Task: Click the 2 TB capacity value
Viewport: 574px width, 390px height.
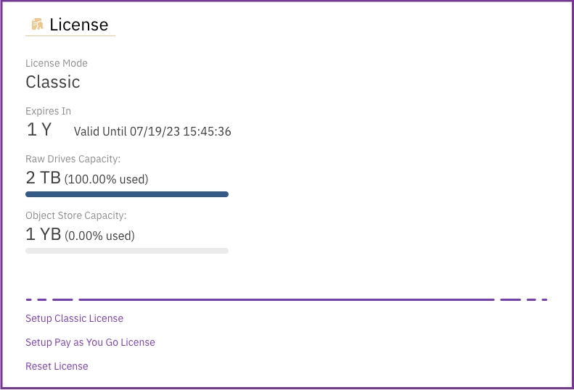Action: (43, 178)
